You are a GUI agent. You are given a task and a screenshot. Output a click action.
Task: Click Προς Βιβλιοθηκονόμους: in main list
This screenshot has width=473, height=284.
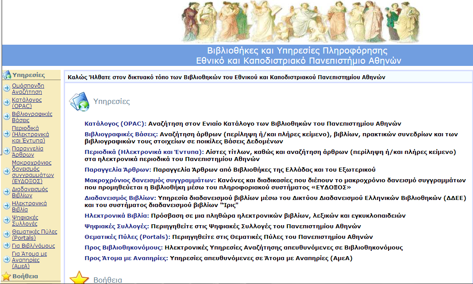(x=124, y=248)
